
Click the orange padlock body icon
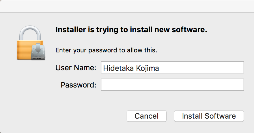(24, 50)
